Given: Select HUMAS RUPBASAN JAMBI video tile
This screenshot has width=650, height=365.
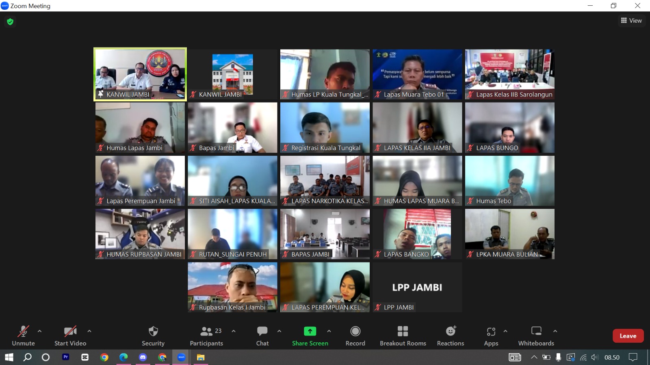Looking at the screenshot, I should (x=140, y=234).
